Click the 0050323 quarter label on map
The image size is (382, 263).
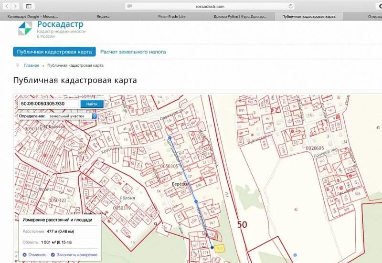57,200
